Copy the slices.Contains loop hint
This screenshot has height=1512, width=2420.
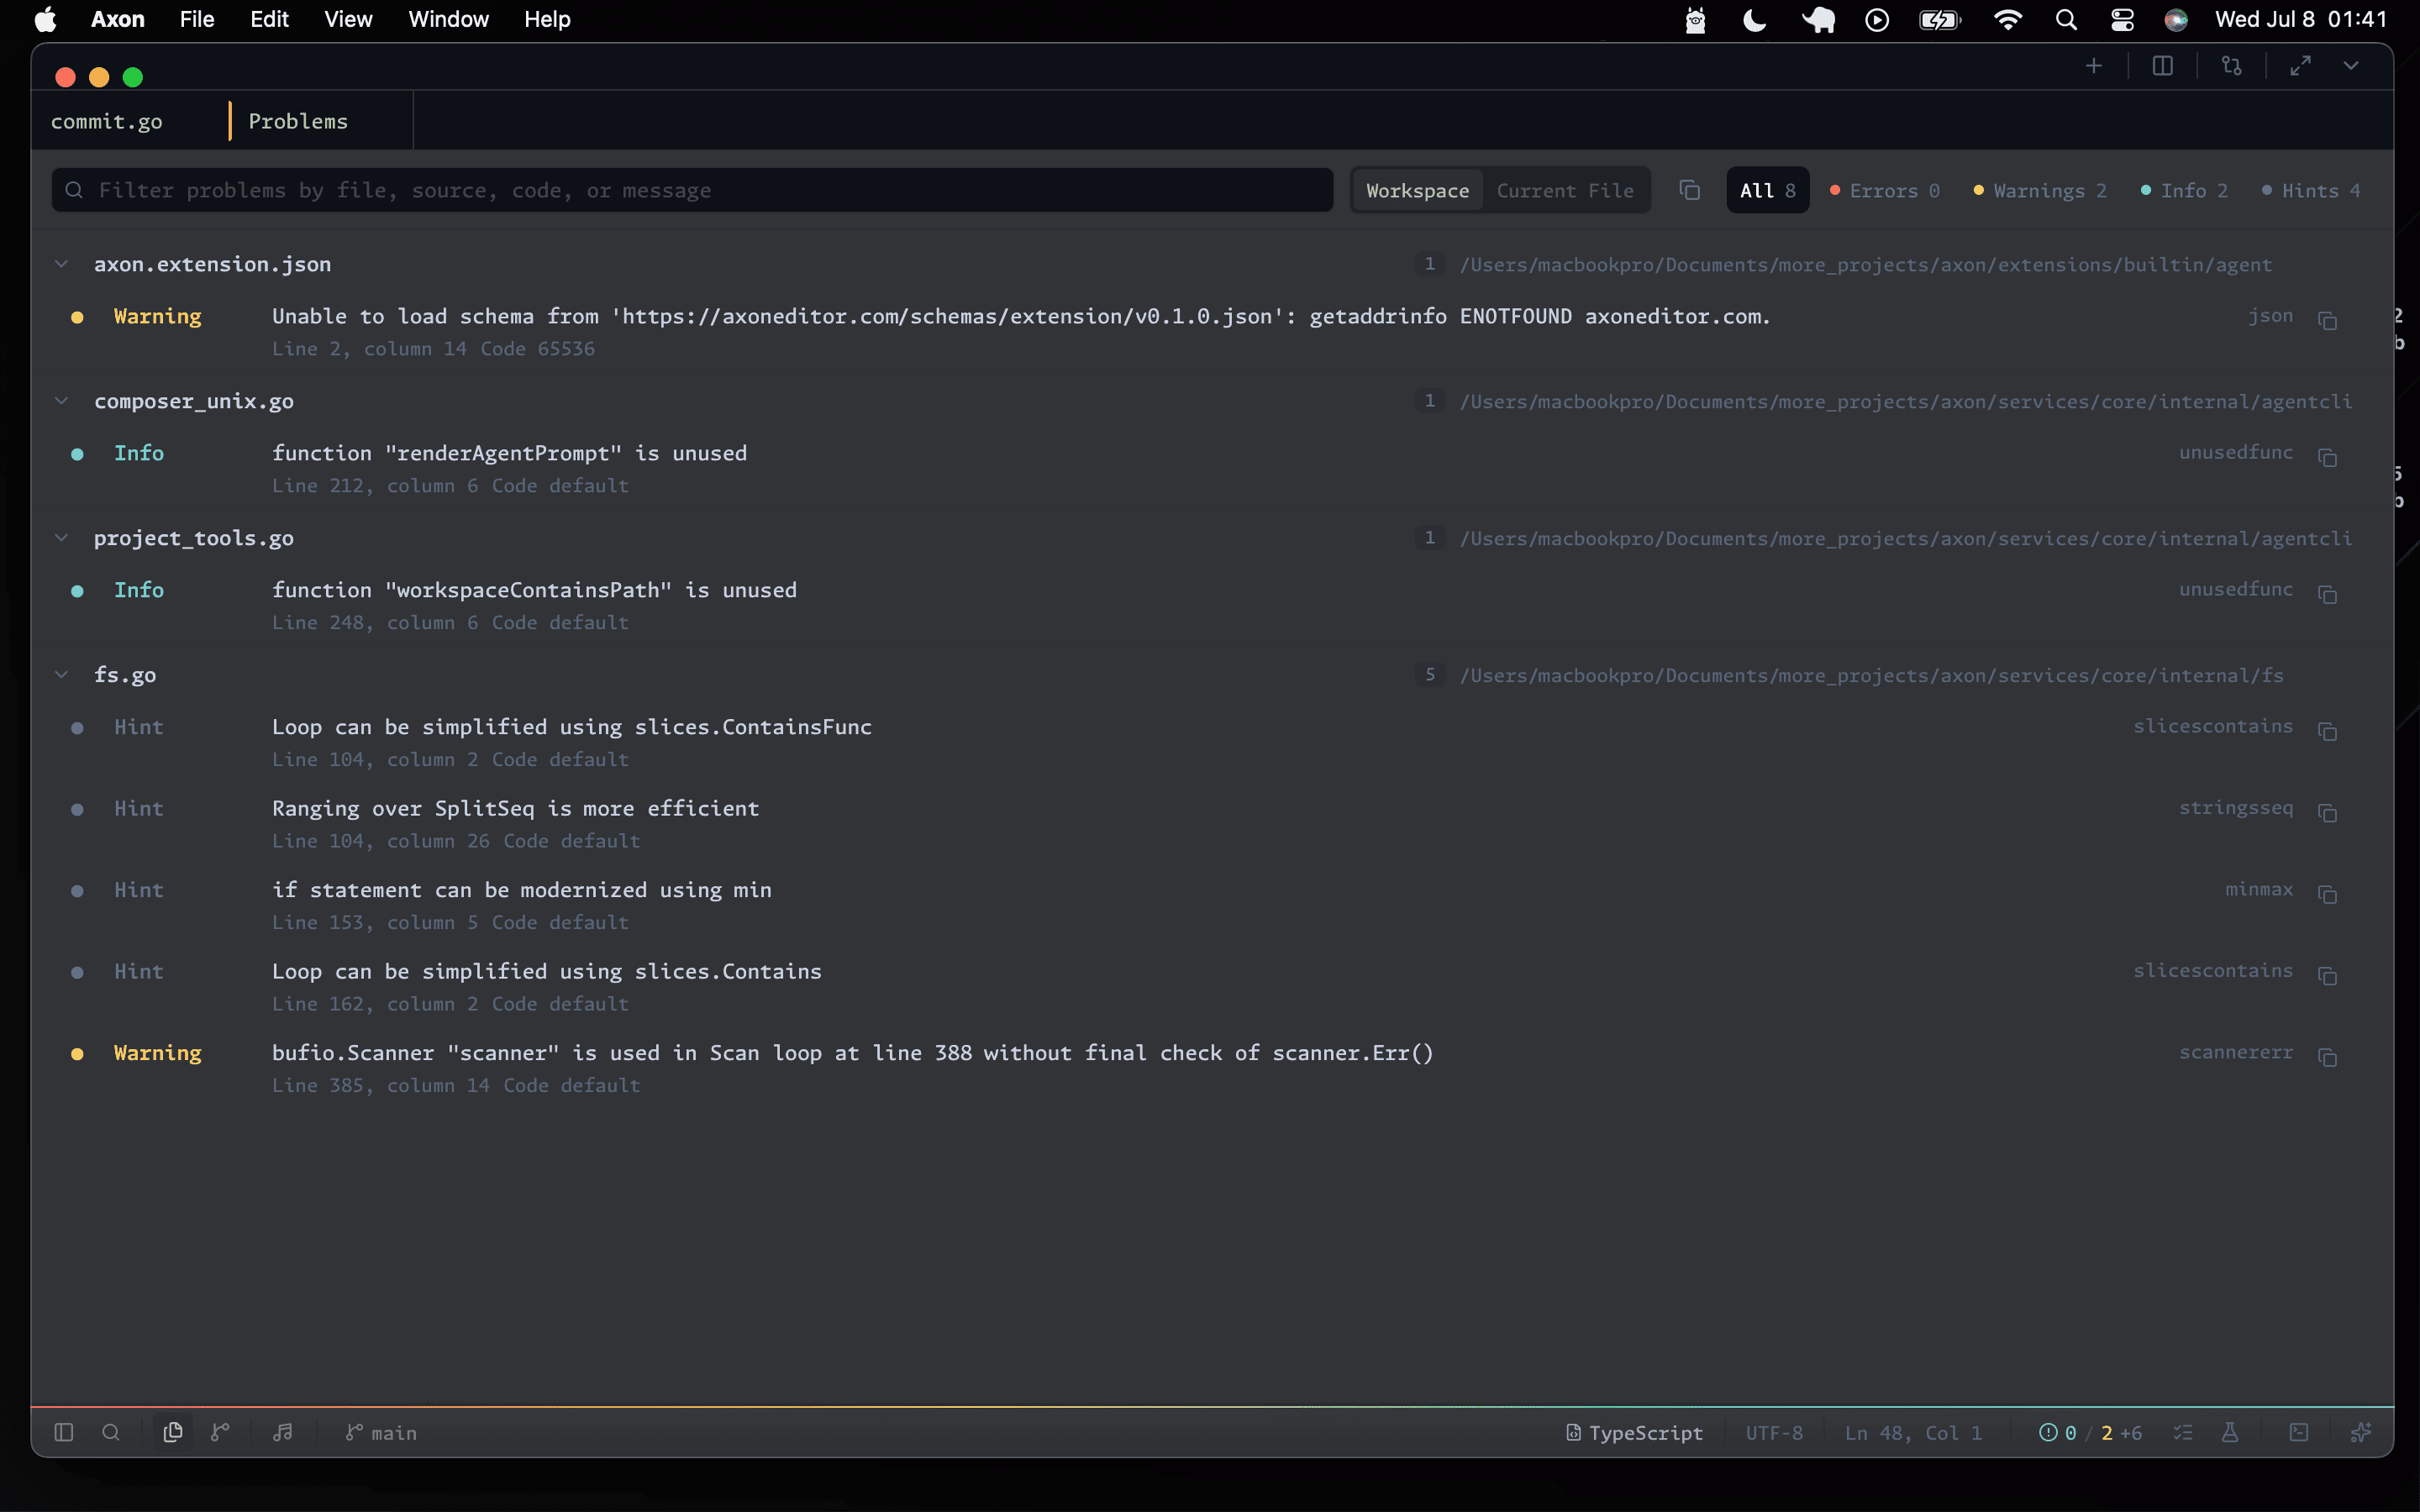pyautogui.click(x=2327, y=975)
